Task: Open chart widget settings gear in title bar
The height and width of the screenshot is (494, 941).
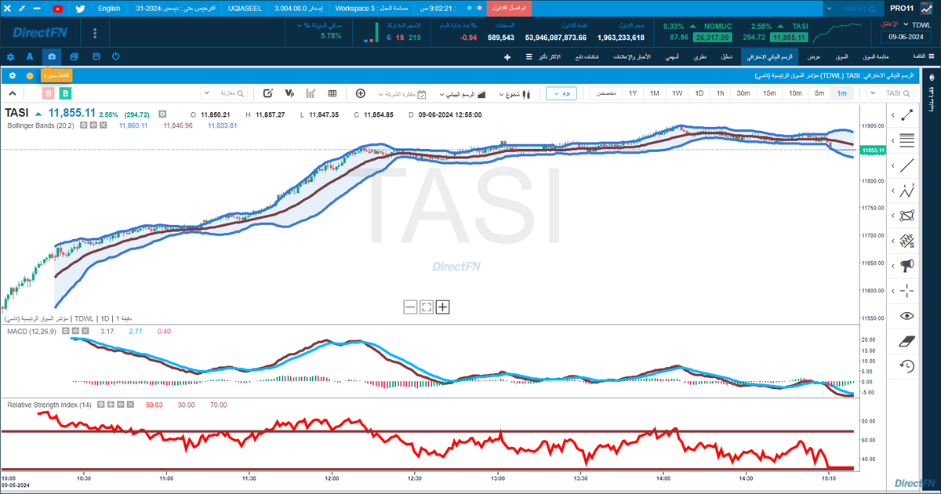Action: click(13, 75)
